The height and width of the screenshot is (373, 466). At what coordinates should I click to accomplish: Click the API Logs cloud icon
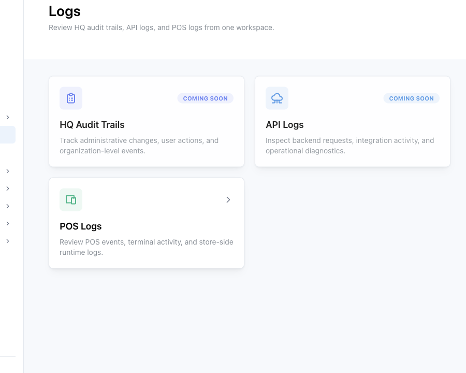coord(276,98)
